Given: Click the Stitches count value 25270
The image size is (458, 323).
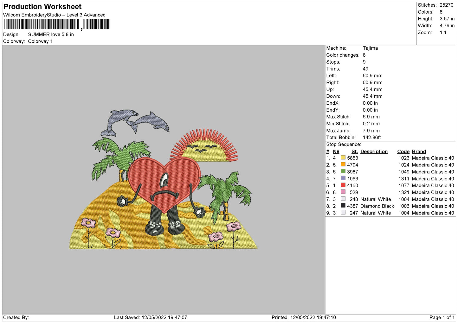Looking at the screenshot, I should pyautogui.click(x=446, y=5).
